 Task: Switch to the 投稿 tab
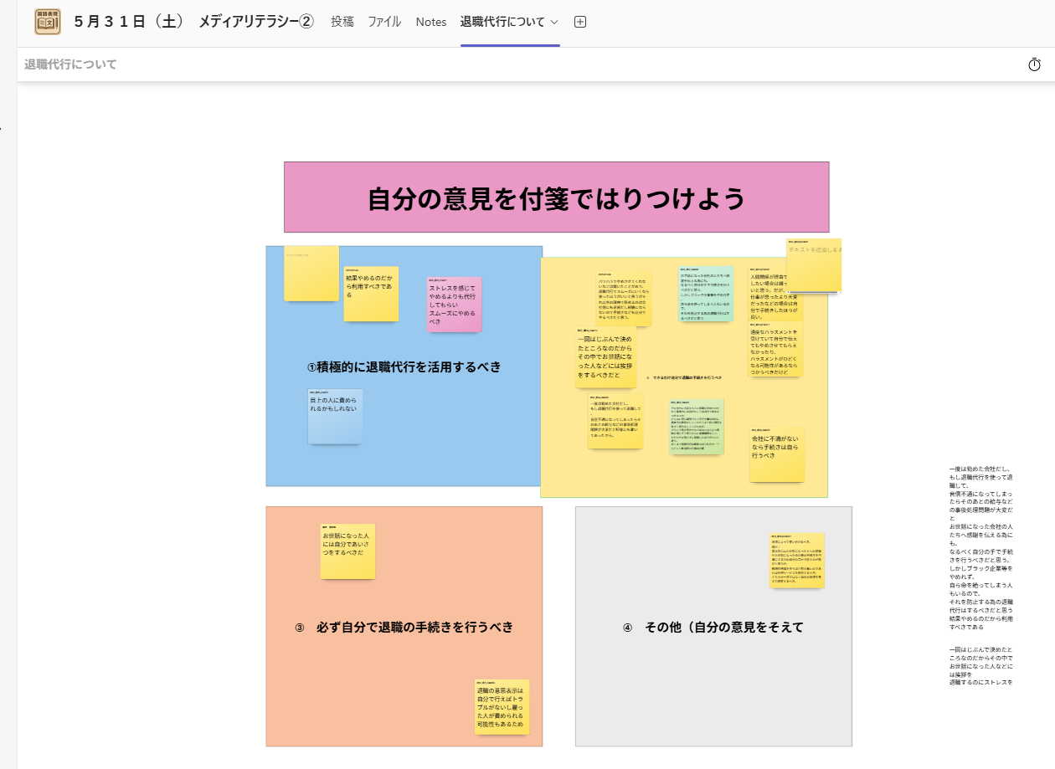tap(342, 23)
